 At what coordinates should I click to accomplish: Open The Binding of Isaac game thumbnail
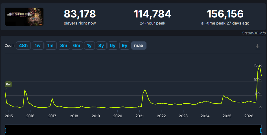pos(24,17)
